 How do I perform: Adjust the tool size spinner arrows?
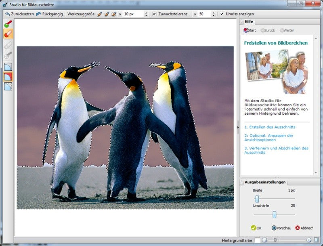pyautogui.click(x=146, y=14)
